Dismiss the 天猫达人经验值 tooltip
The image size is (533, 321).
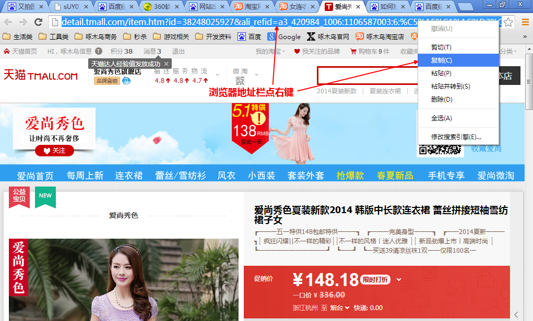(x=166, y=64)
